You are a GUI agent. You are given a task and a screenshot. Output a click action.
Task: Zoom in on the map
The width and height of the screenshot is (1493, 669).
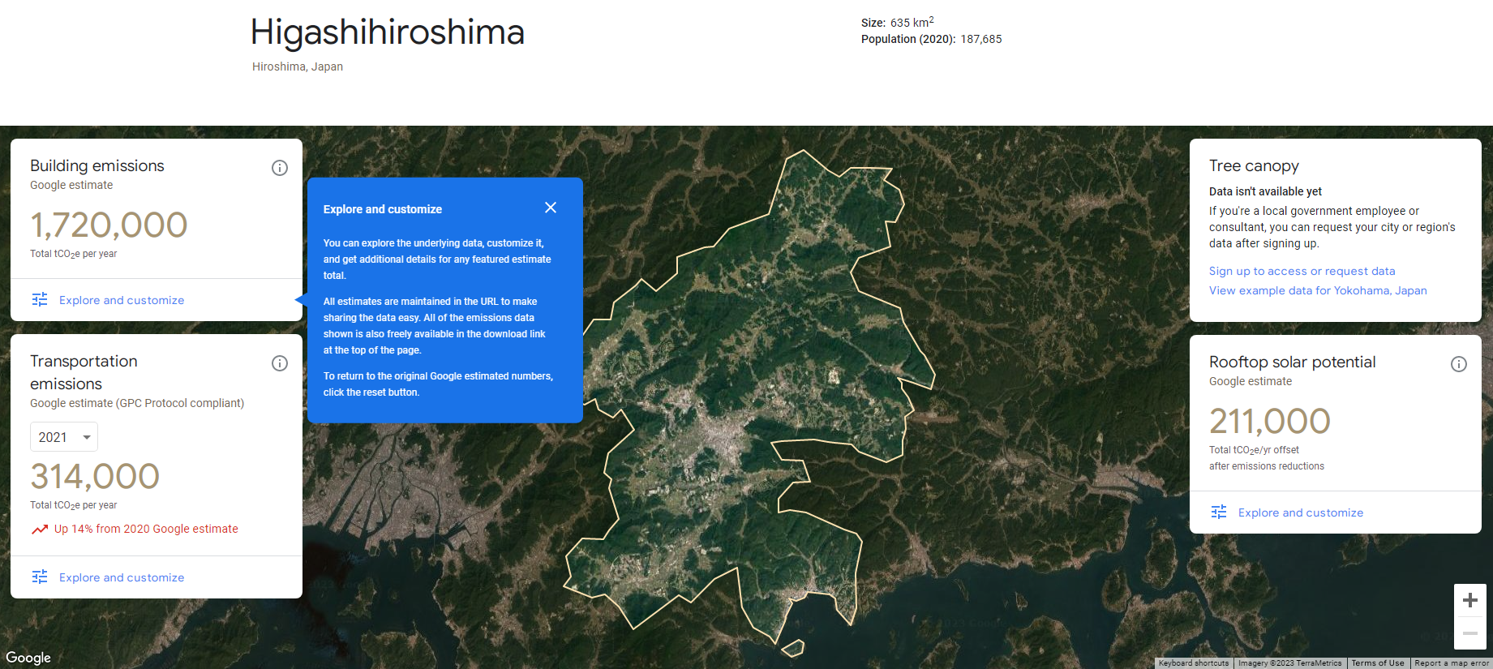tap(1469, 600)
